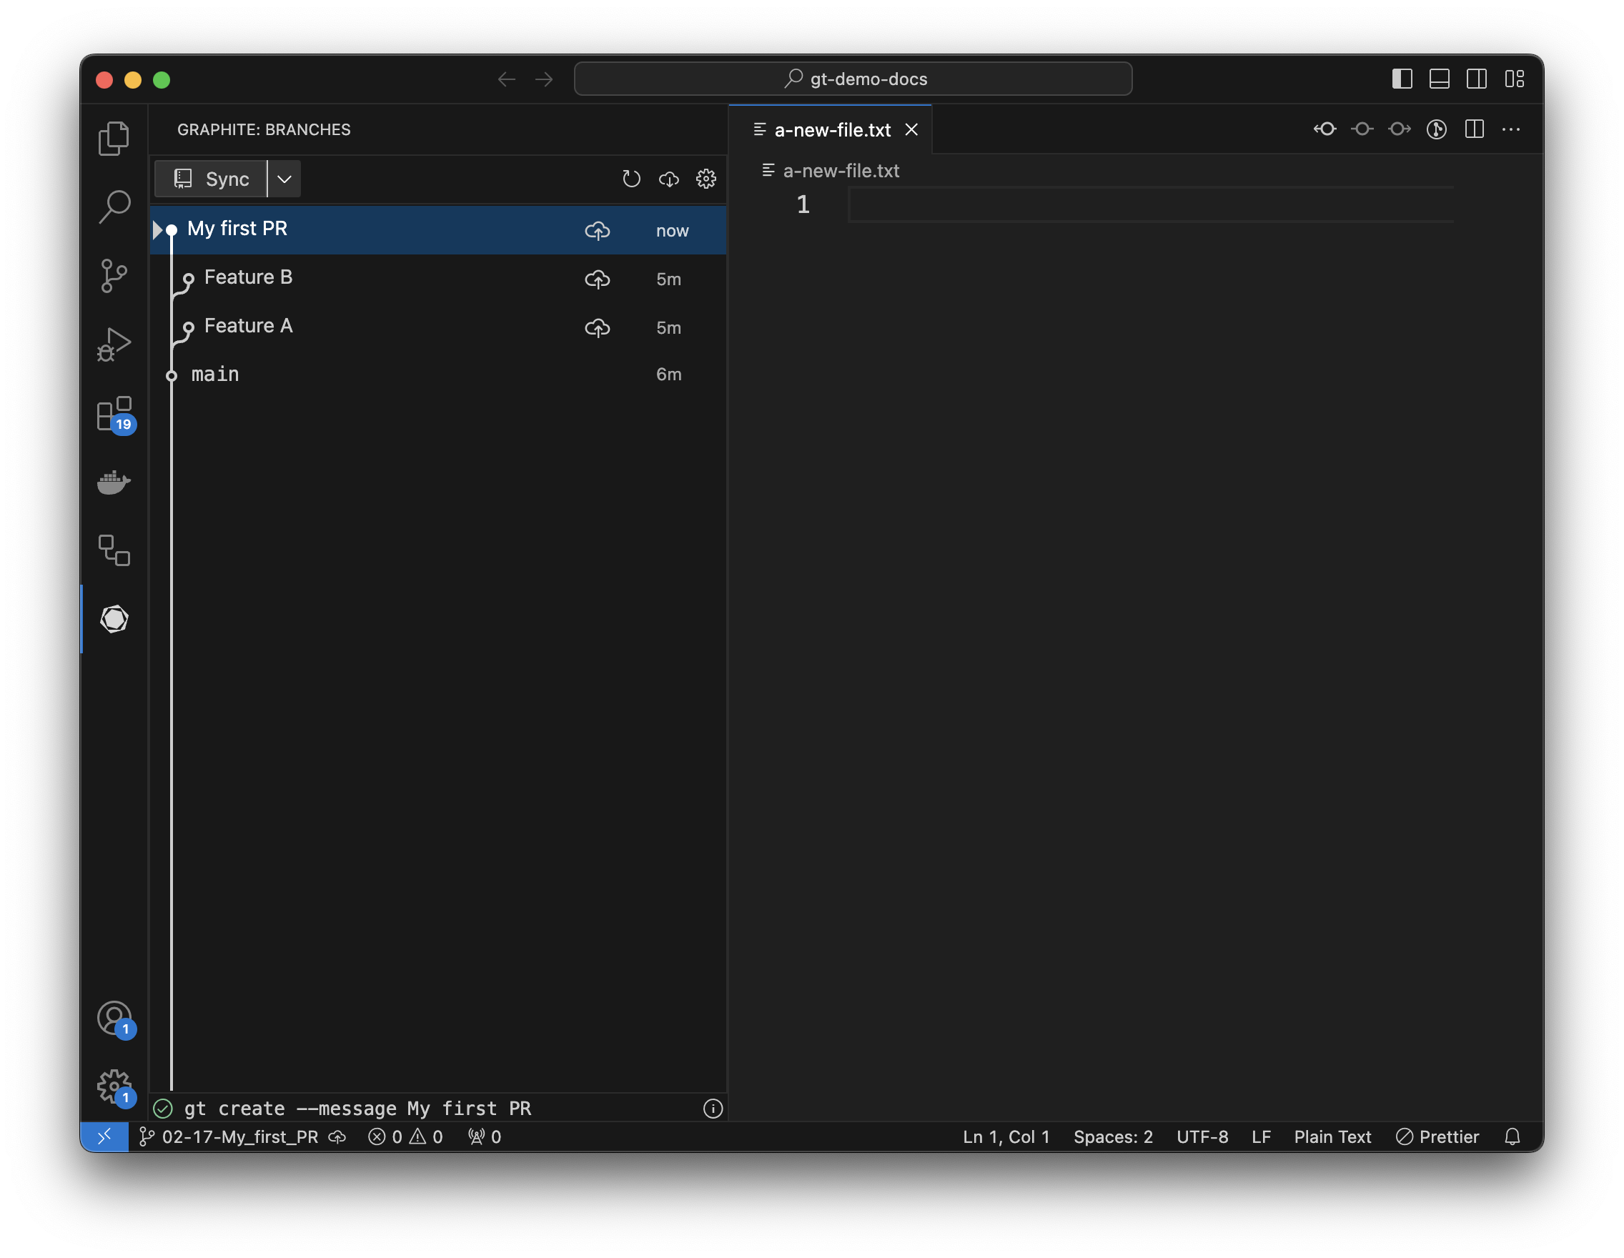Toggle secondary side bar visibility
The image size is (1624, 1258).
click(x=1476, y=79)
